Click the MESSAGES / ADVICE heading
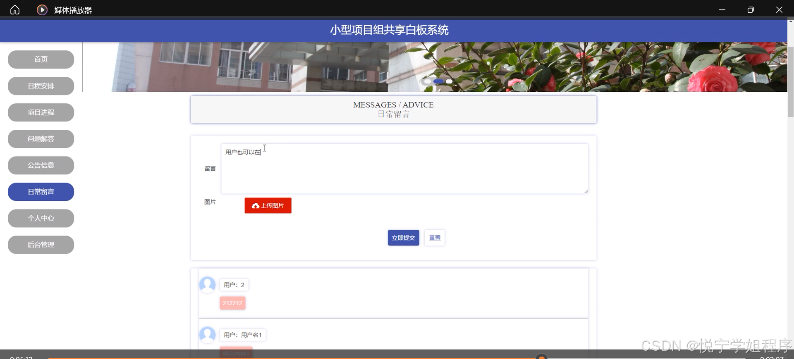The height and width of the screenshot is (359, 794). (x=393, y=105)
